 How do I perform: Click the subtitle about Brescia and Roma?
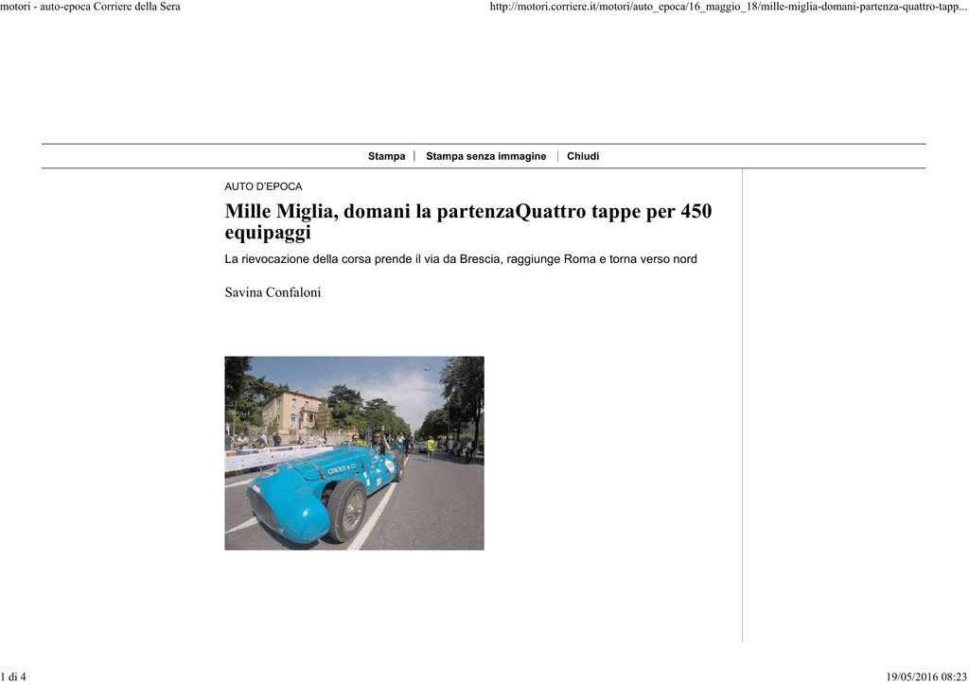[x=461, y=259]
